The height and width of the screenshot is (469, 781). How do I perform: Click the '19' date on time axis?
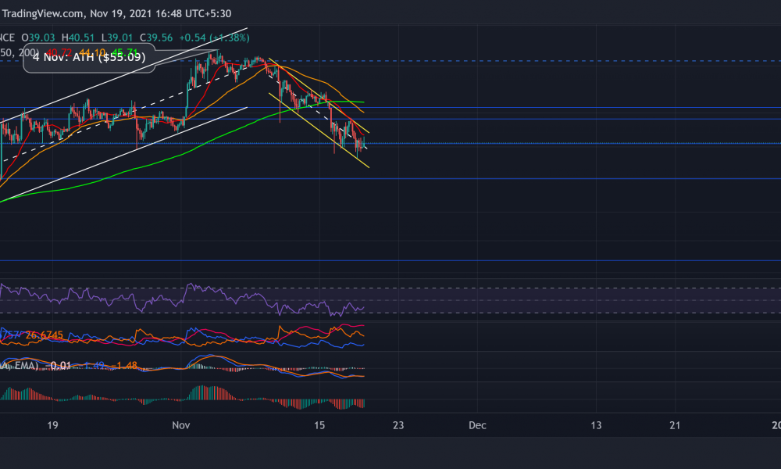click(x=52, y=425)
